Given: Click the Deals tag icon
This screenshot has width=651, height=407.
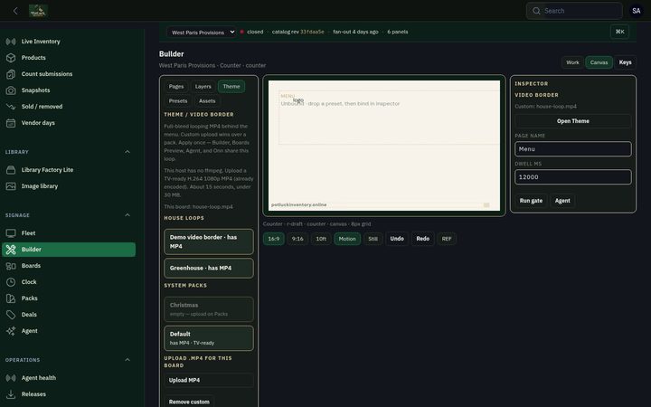Looking at the screenshot, I should tap(11, 315).
